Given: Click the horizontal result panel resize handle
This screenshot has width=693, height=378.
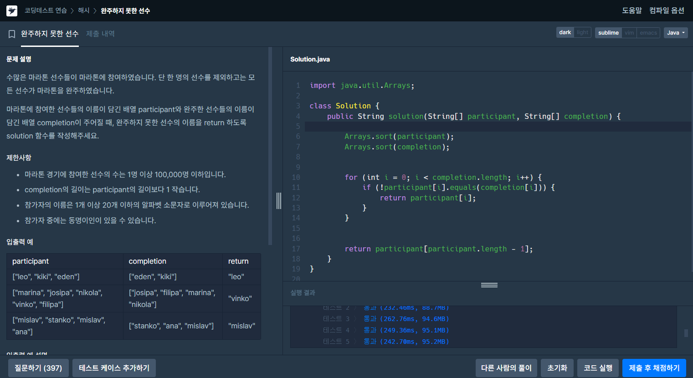Looking at the screenshot, I should pos(489,285).
